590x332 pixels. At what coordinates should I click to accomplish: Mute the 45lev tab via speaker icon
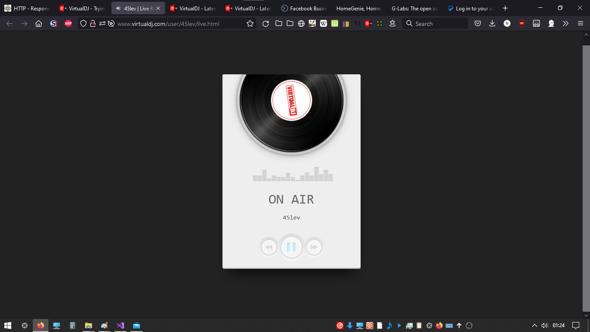pos(118,8)
